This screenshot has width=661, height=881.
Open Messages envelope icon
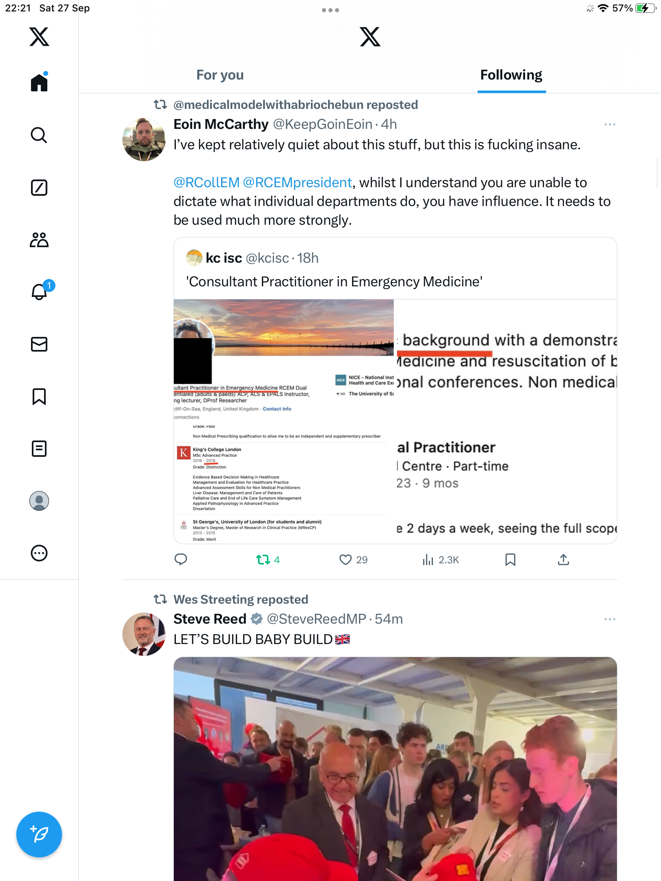[39, 344]
